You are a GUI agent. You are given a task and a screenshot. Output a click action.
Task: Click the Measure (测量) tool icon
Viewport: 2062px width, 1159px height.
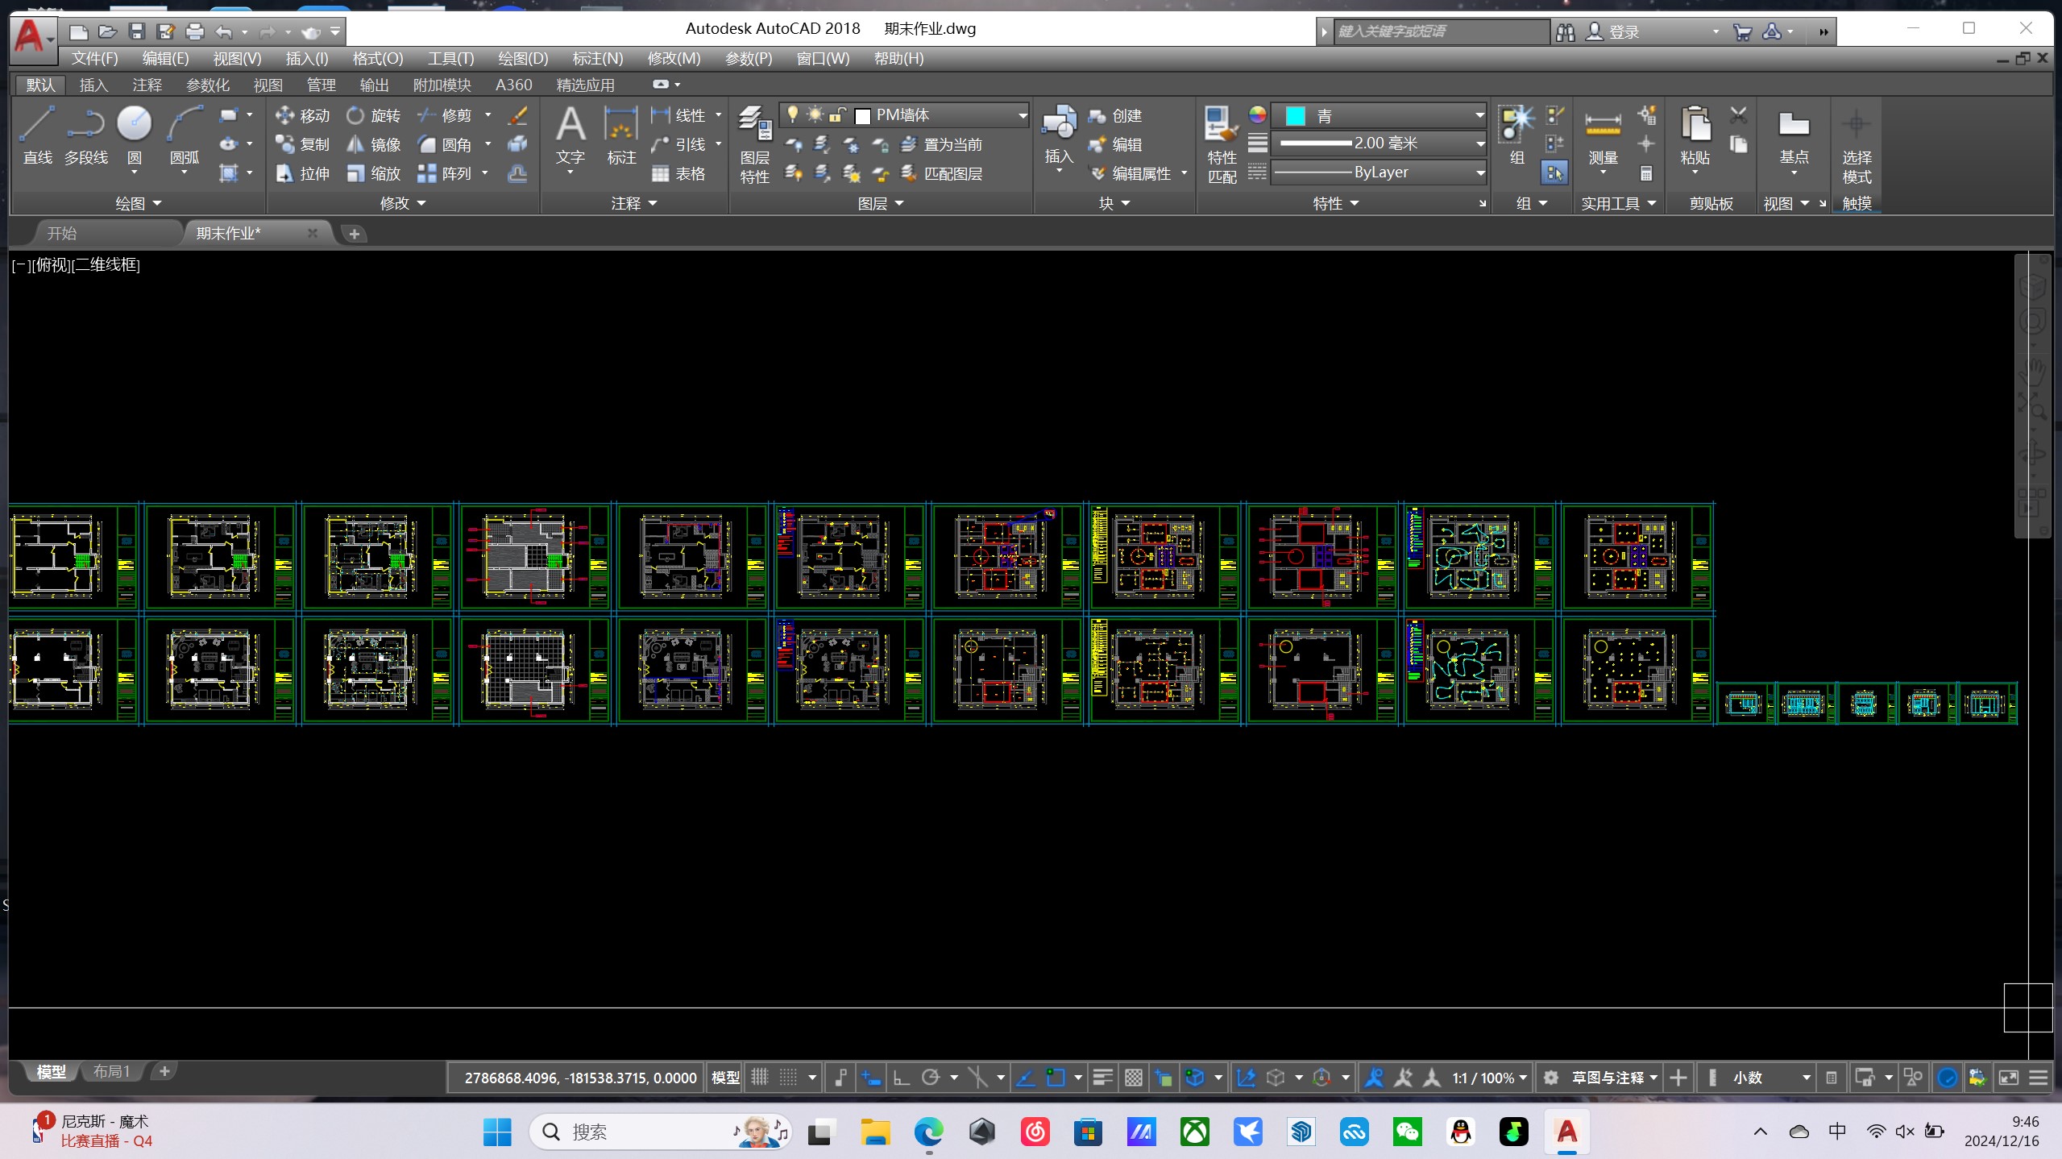[x=1602, y=125]
